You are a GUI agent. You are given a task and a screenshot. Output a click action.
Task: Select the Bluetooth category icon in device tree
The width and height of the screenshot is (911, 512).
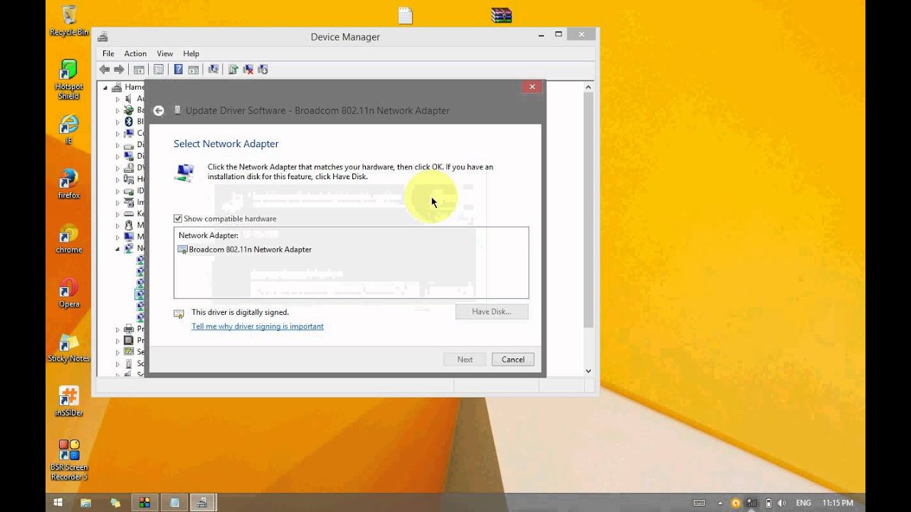point(129,122)
